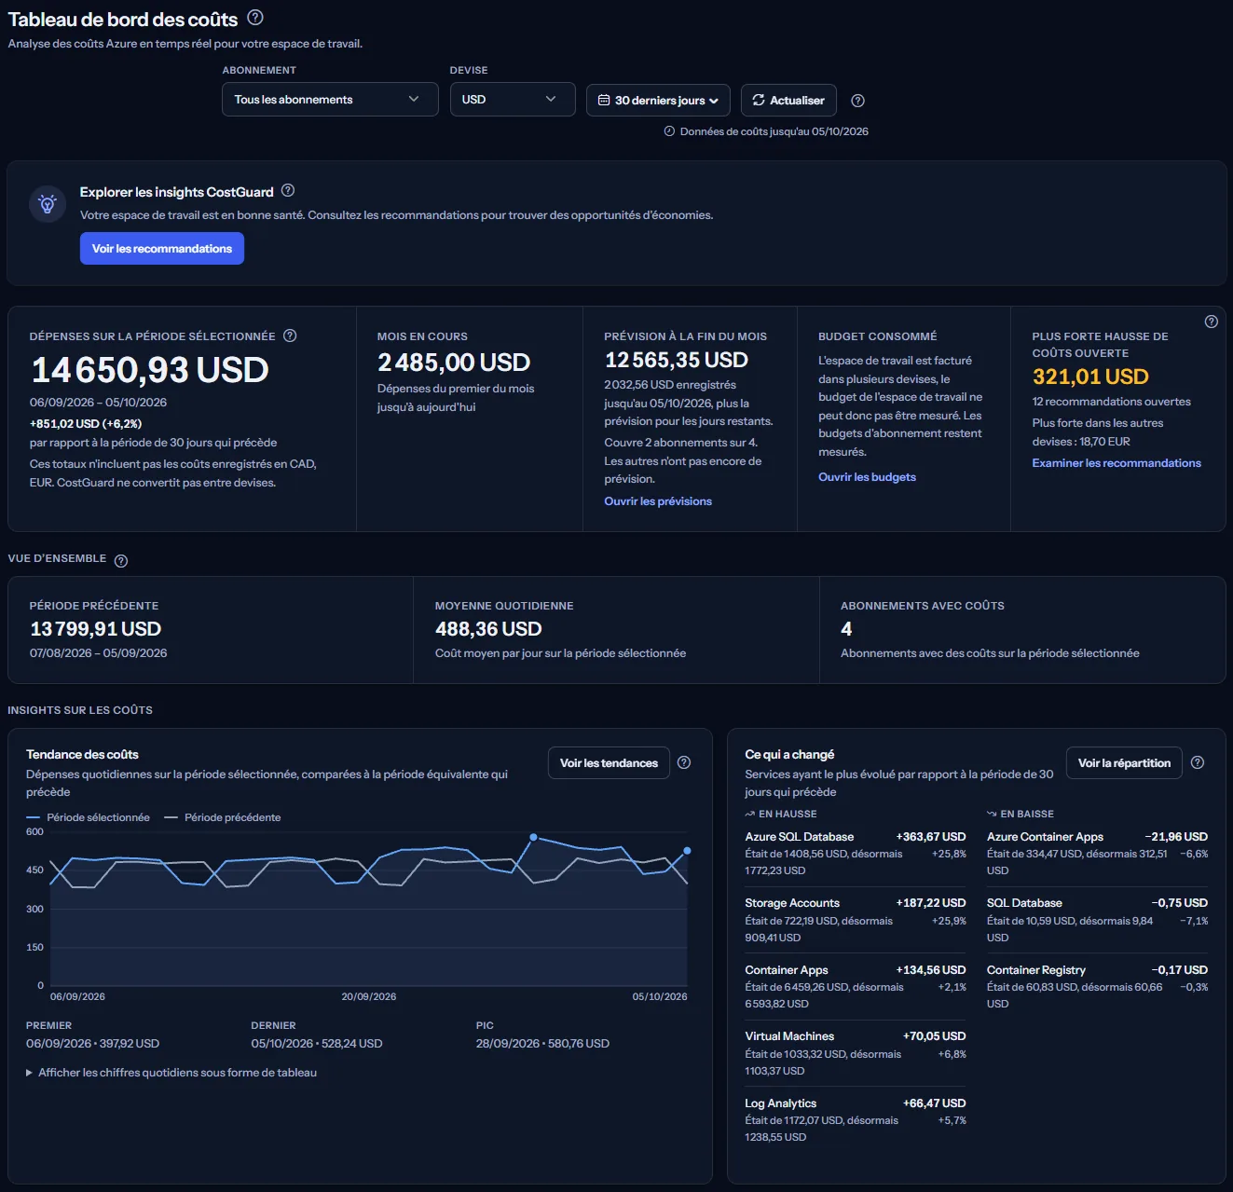Click the Période précédente legend entry

click(x=223, y=817)
